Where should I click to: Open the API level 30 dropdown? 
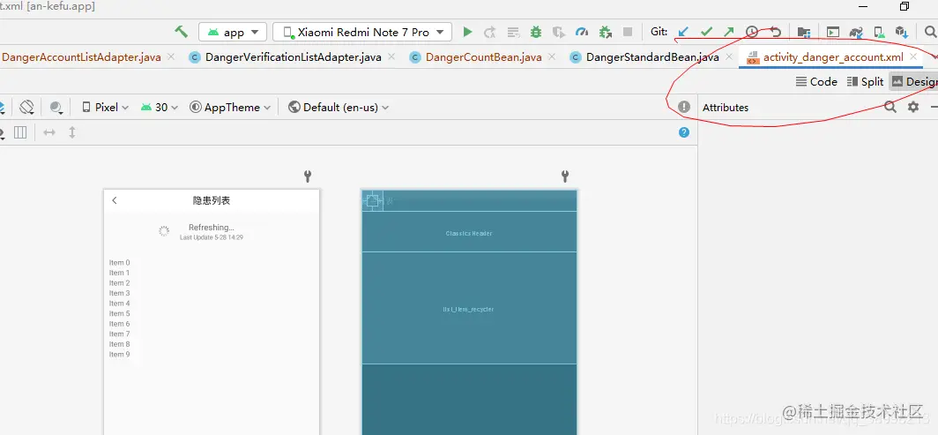[159, 108]
